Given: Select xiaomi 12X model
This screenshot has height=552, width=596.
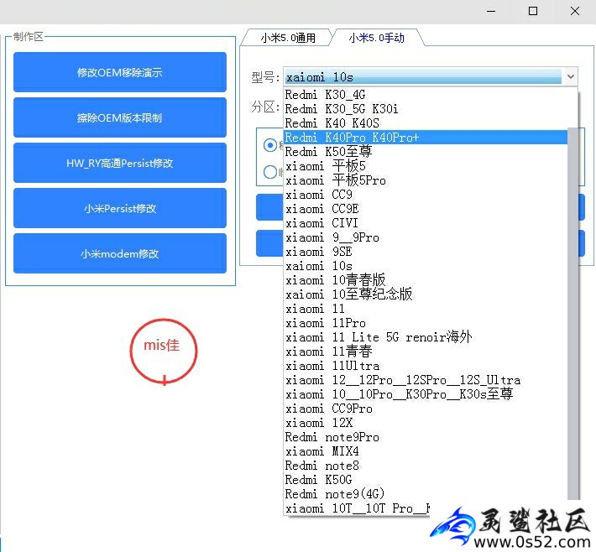Looking at the screenshot, I should (x=426, y=423).
